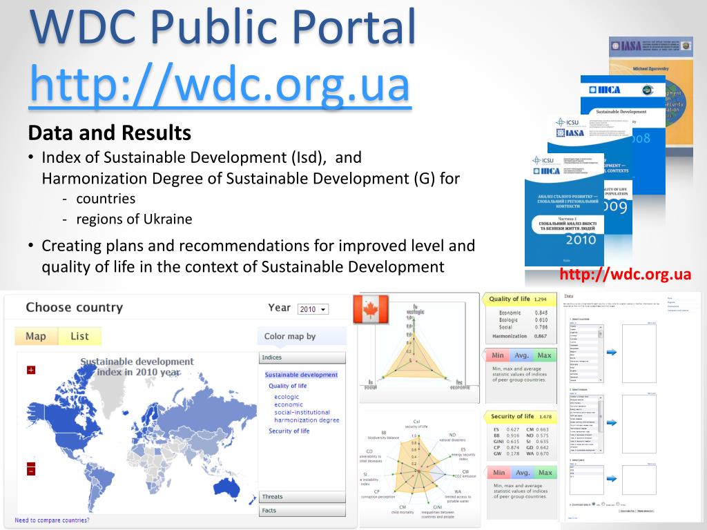Click the Canada flag icon

click(371, 308)
